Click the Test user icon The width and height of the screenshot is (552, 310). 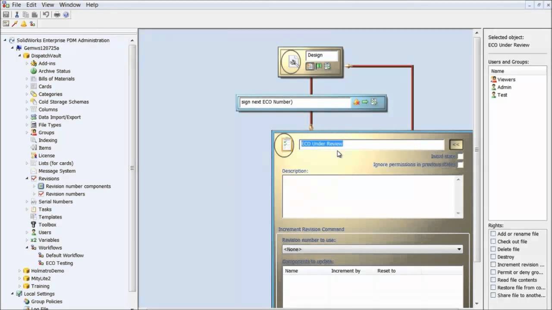[x=494, y=95]
